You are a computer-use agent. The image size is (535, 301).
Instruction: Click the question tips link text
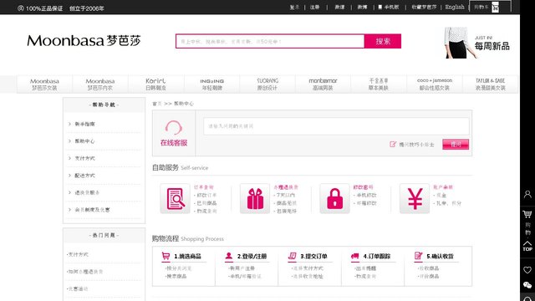click(x=416, y=145)
